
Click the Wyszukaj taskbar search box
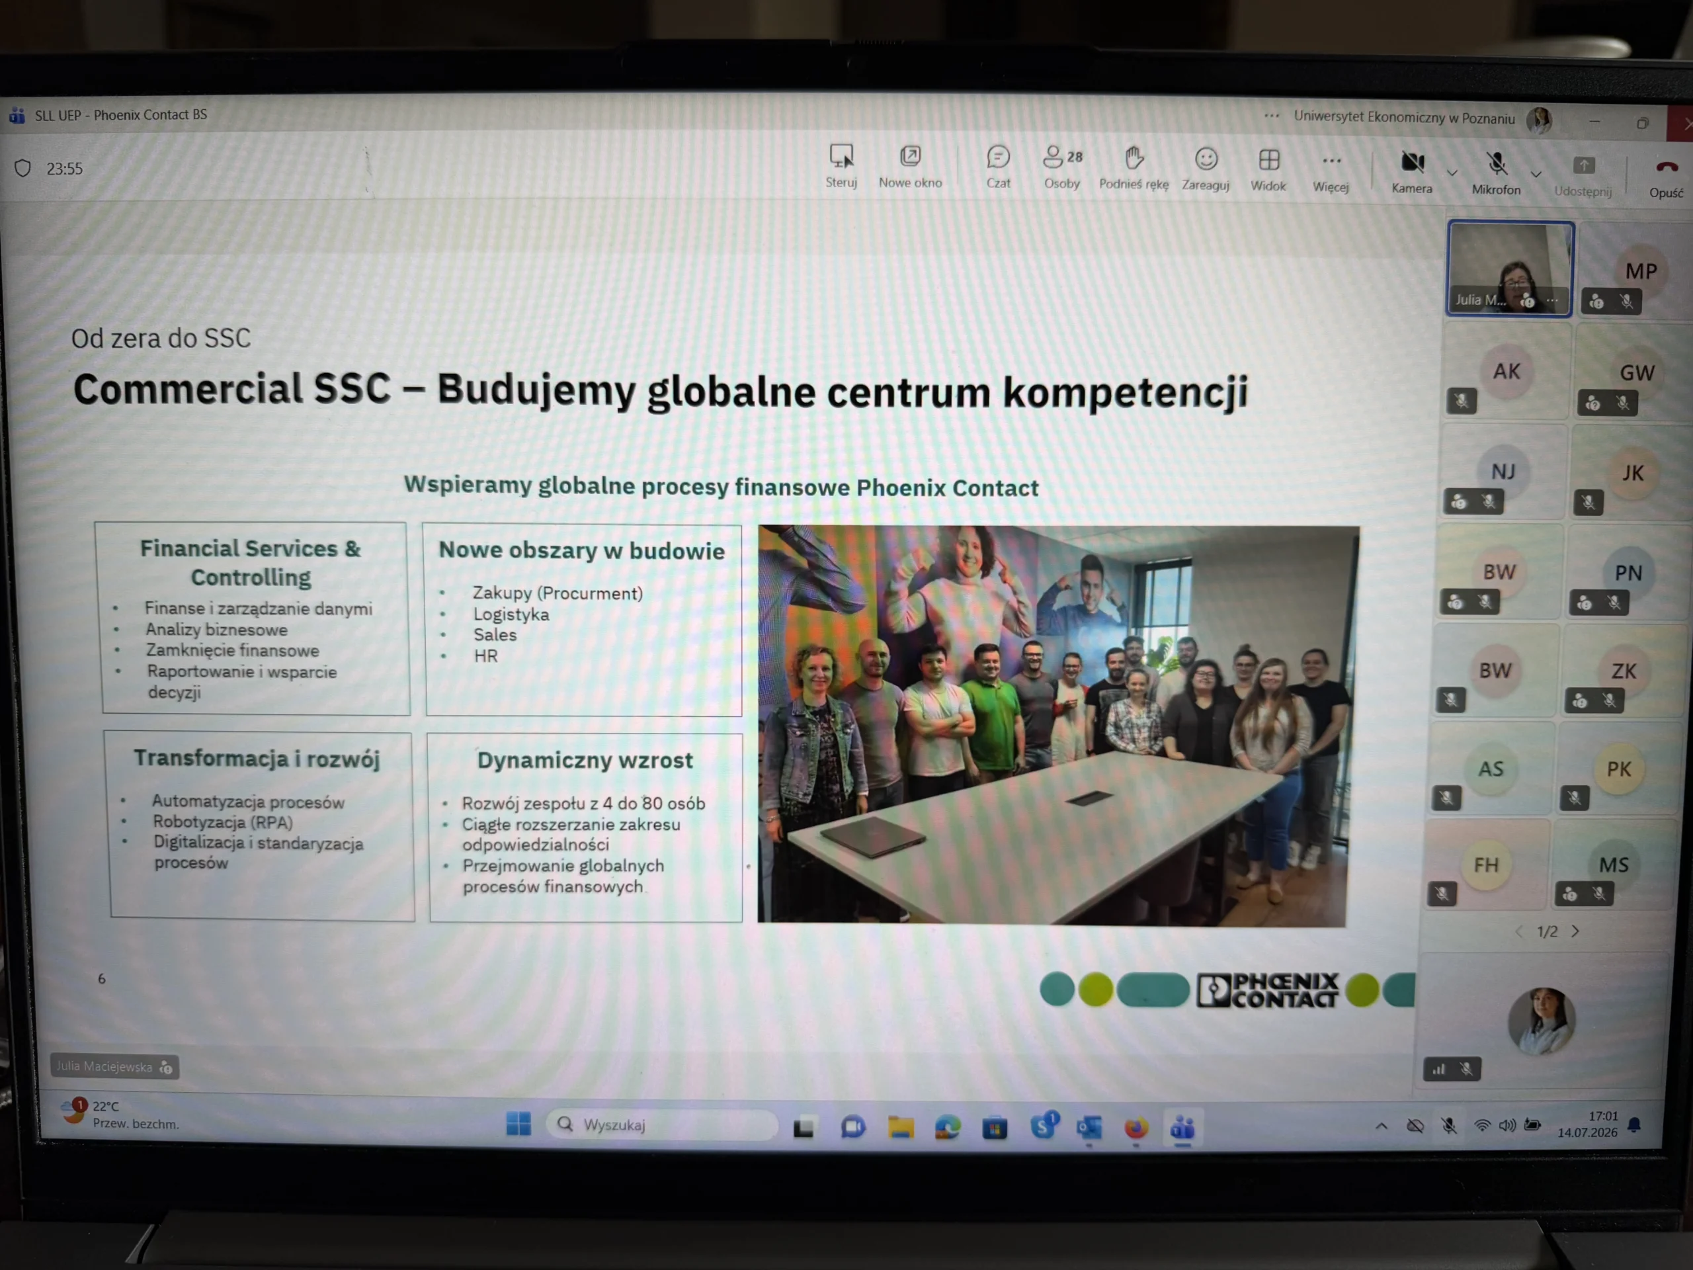click(662, 1124)
